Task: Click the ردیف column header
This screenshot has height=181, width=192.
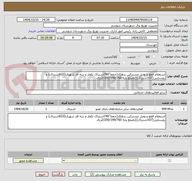Action: coord(184,103)
